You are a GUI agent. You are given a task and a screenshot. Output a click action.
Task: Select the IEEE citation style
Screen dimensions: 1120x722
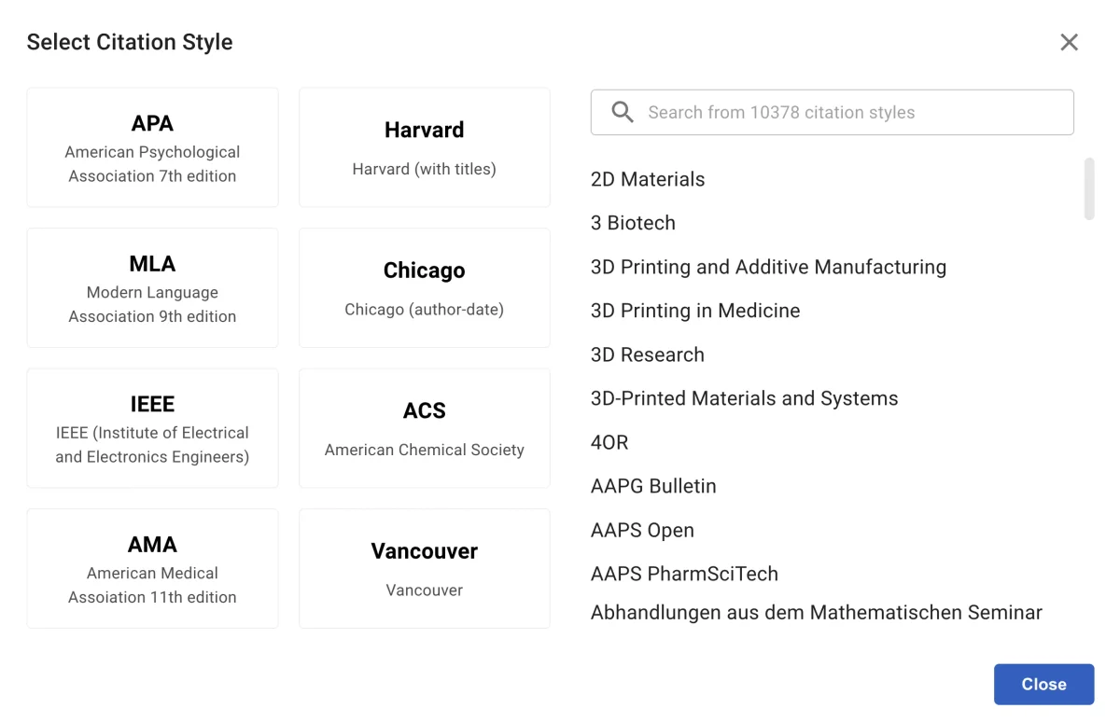(x=152, y=427)
